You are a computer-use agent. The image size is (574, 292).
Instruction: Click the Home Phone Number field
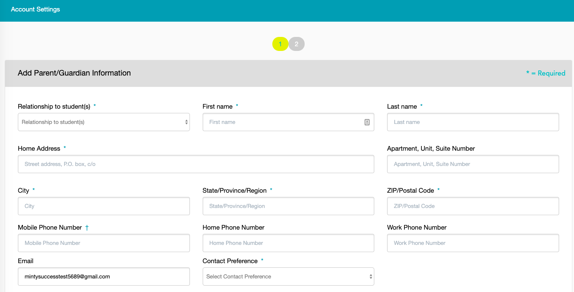point(288,243)
